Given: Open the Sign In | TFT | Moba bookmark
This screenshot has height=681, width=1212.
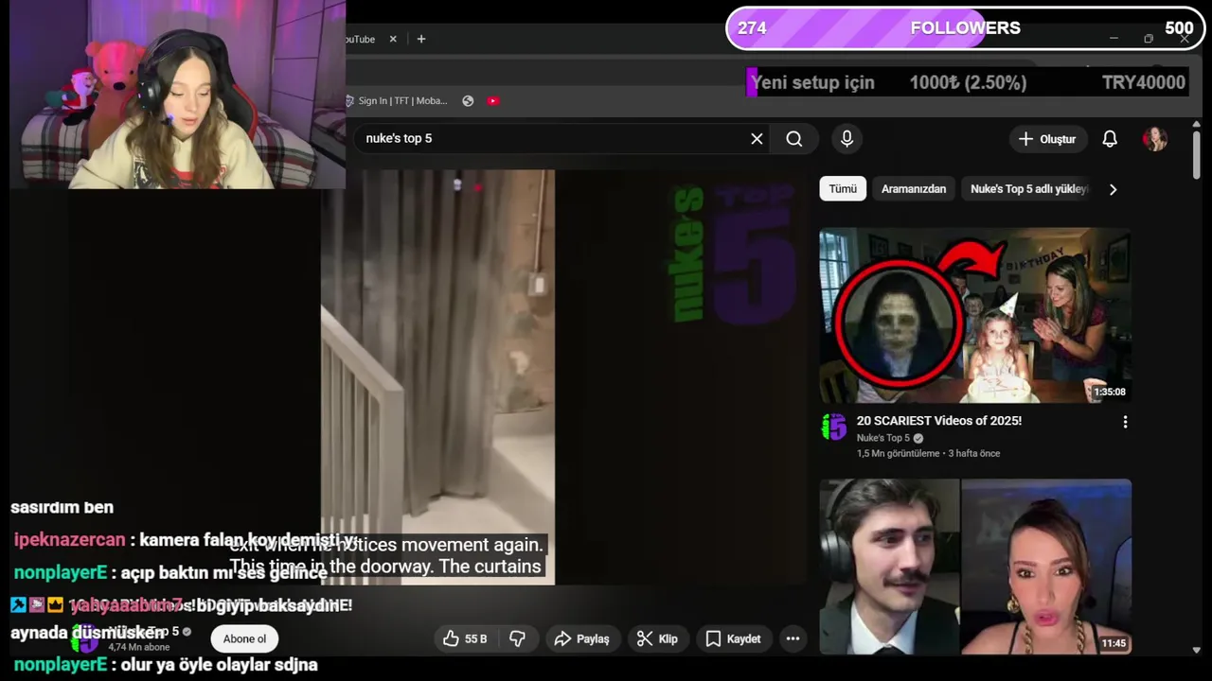Looking at the screenshot, I should [x=396, y=101].
